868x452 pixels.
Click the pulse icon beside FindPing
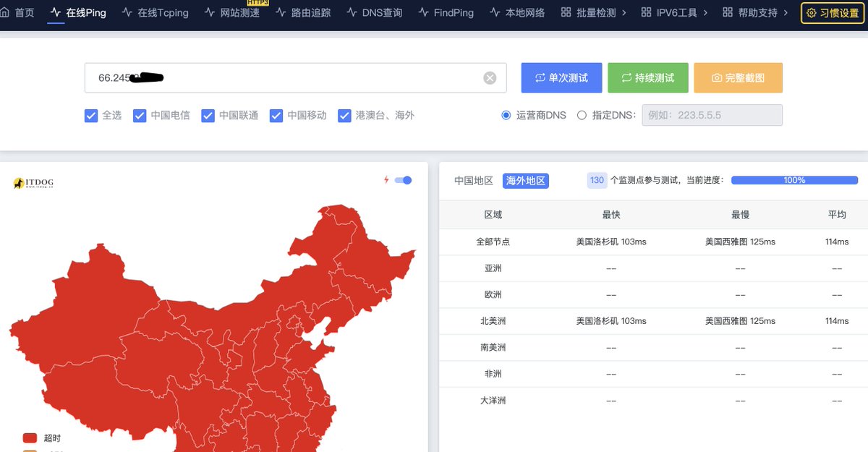[x=423, y=12]
